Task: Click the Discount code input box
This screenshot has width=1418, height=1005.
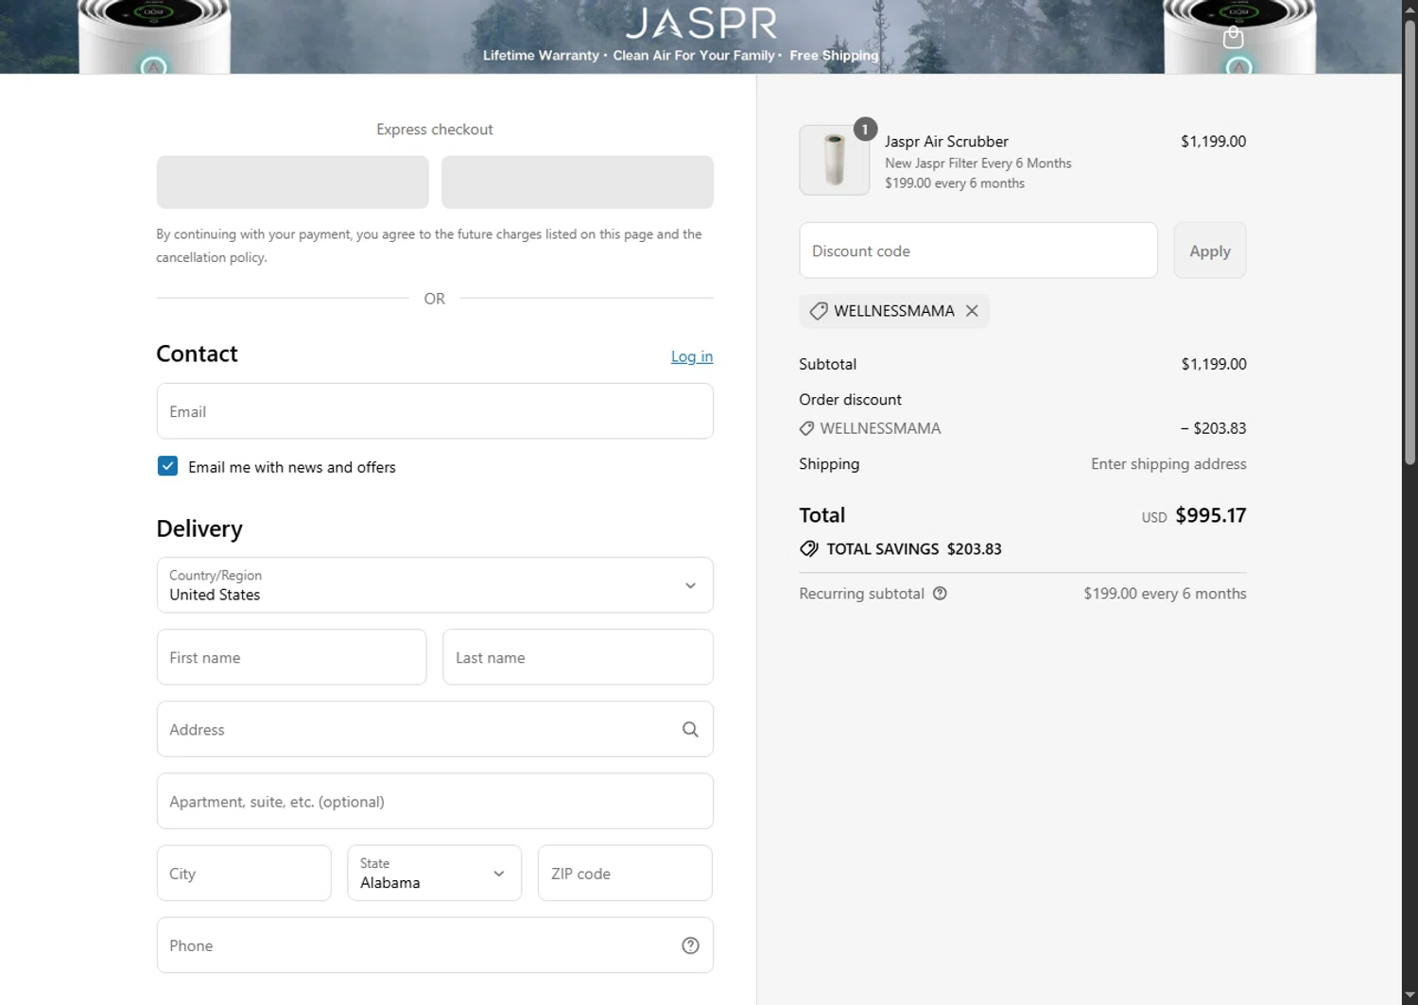Action: point(978,251)
